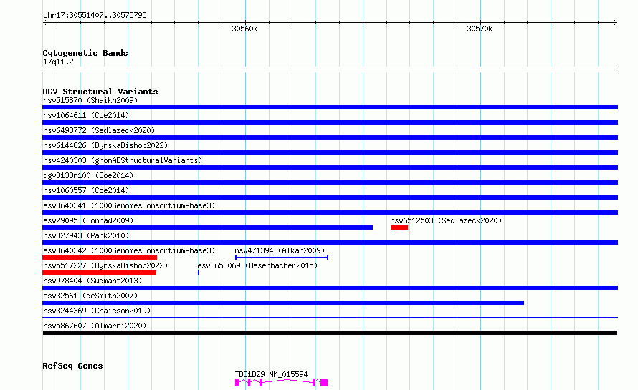
Task: Click the 30570k ruler tick mark
Action: click(480, 22)
